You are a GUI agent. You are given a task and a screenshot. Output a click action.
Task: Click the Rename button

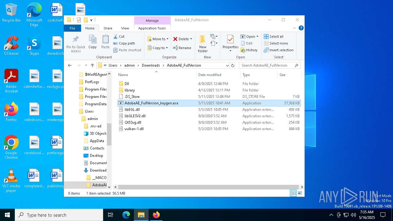(182, 48)
